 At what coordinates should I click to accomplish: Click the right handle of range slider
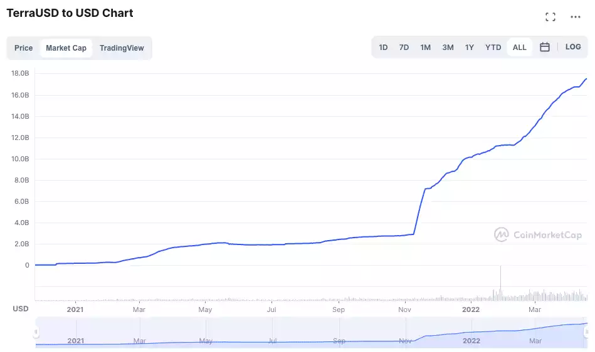click(587, 332)
